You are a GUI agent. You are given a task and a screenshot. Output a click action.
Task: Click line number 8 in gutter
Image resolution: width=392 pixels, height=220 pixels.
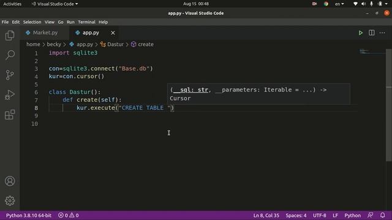click(x=36, y=108)
